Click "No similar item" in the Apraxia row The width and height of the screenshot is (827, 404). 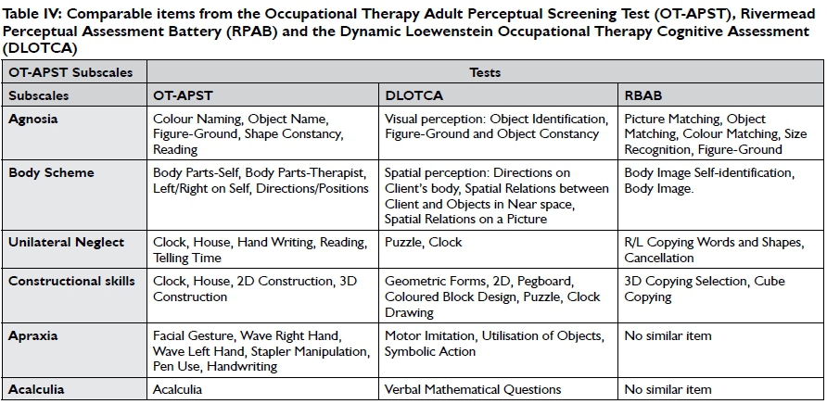click(668, 334)
